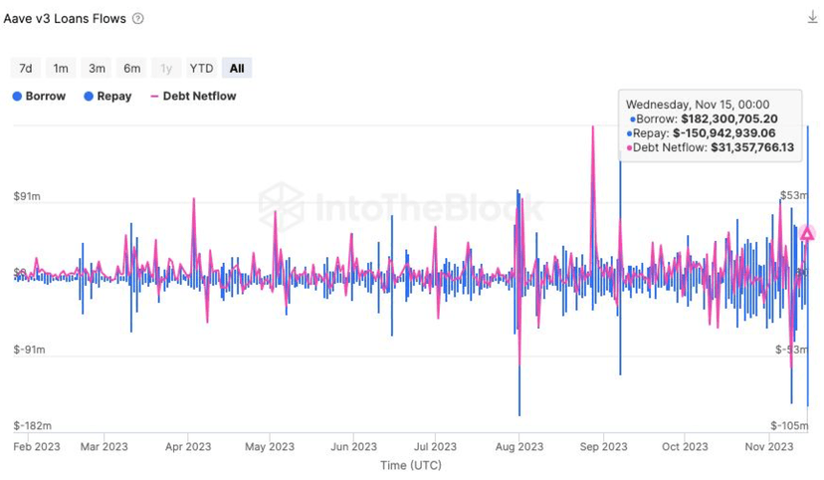Click the $-182m left axis label
This screenshot has height=480, width=824.
[x=33, y=426]
